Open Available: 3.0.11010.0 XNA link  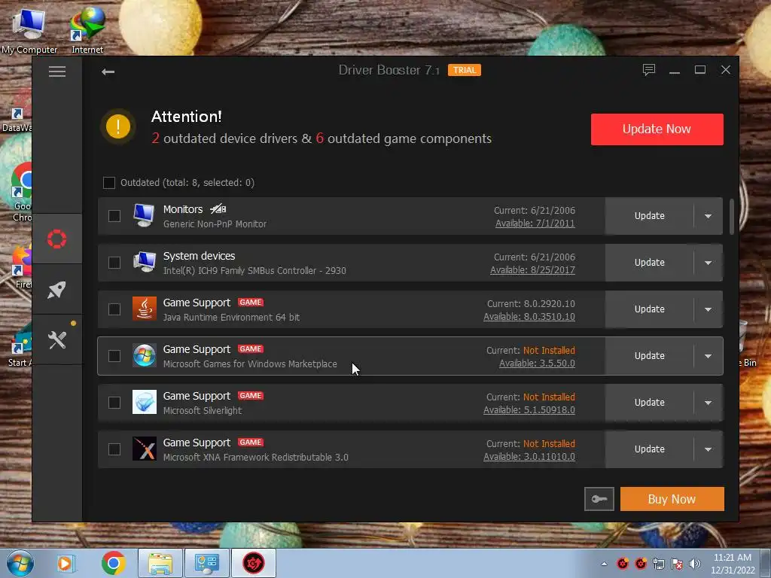pos(529,457)
